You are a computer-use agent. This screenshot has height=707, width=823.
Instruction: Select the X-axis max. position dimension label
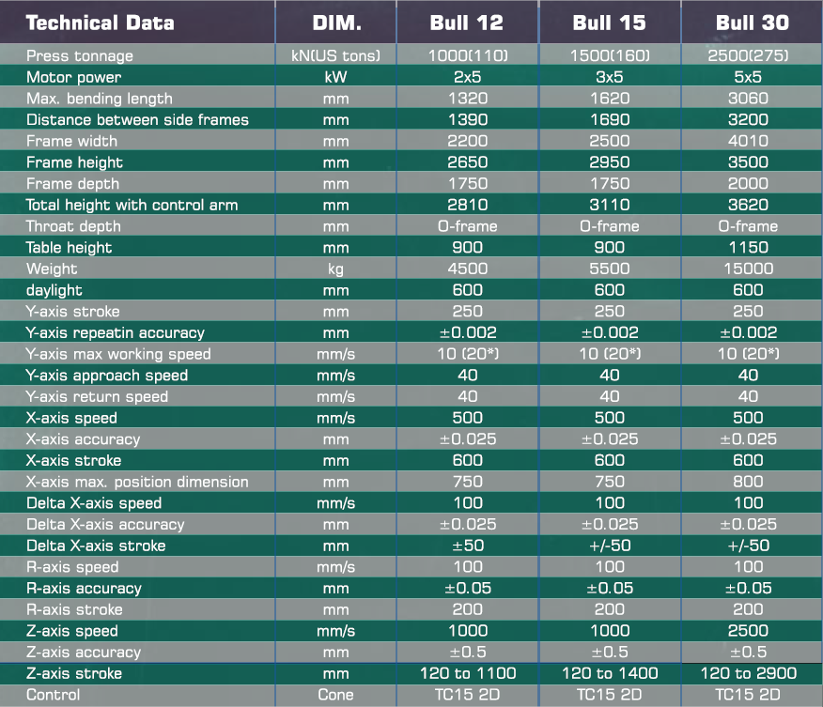point(137,482)
